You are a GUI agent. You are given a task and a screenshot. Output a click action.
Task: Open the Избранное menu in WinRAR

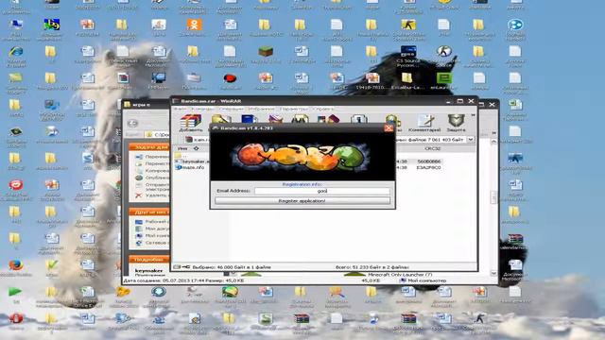click(261, 110)
